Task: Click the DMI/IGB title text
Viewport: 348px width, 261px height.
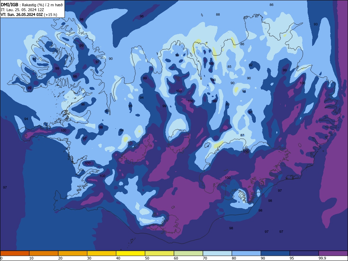Action: [x=9, y=5]
